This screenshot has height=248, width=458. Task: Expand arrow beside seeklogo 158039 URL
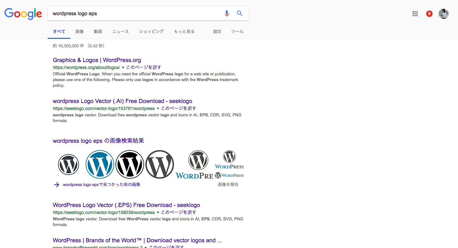coord(158,212)
